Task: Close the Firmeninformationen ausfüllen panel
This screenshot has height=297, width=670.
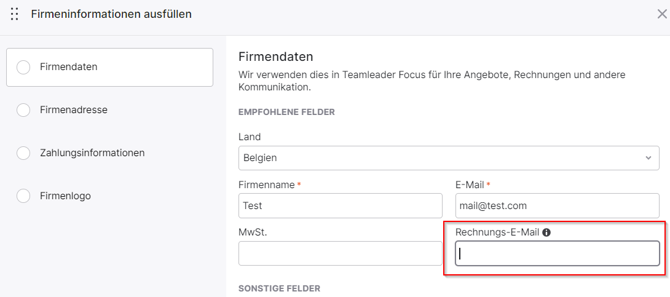Action: (x=661, y=14)
